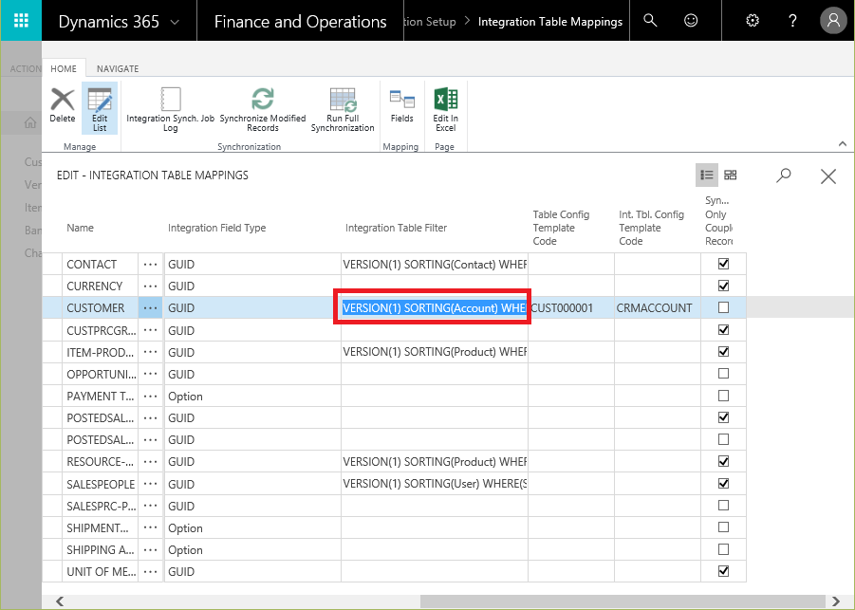Switch to the NAVIGATE ribbon tab
The height and width of the screenshot is (610, 855).
[x=118, y=68]
